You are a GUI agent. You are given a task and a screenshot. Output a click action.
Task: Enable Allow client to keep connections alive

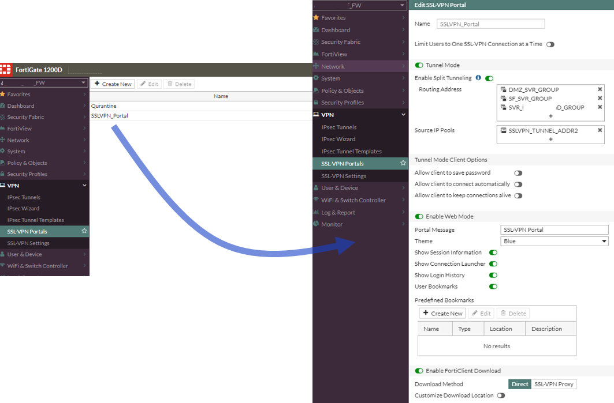[518, 196]
